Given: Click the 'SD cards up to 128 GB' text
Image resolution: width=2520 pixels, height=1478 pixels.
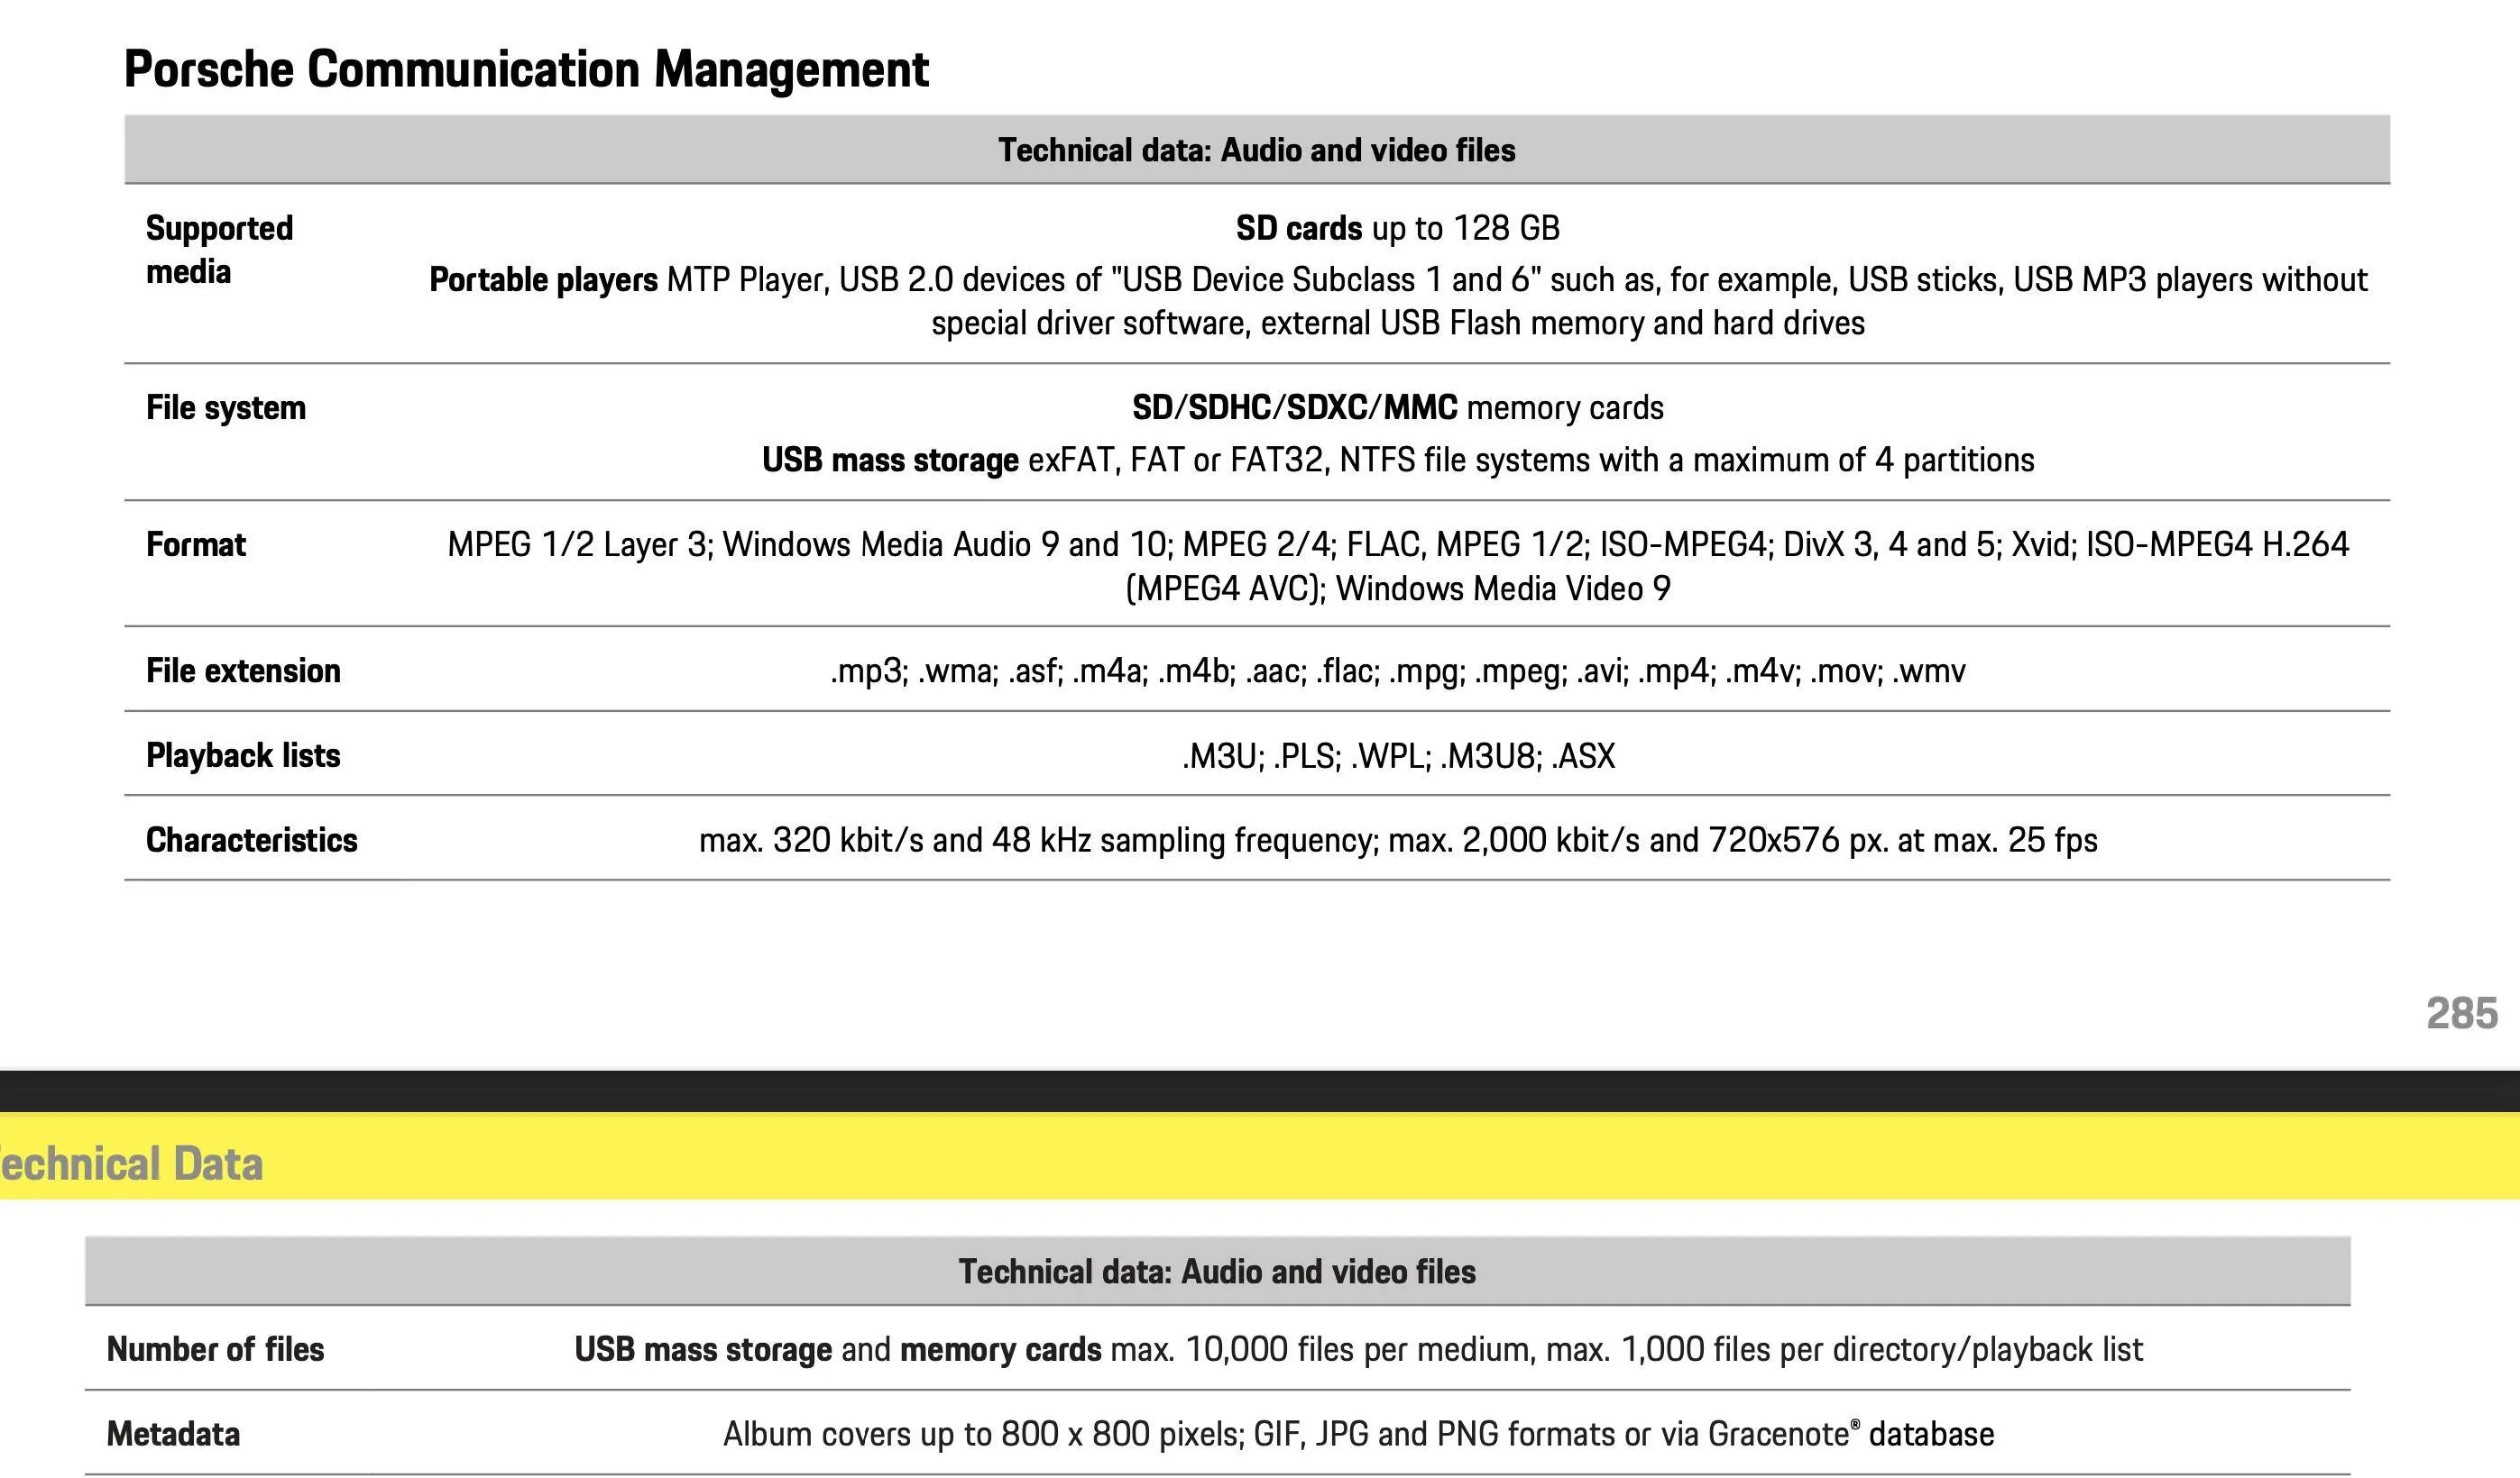Looking at the screenshot, I should point(1398,228).
